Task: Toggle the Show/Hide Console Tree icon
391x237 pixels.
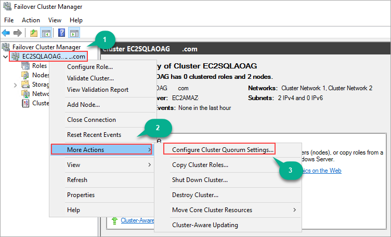Action: click(46, 33)
